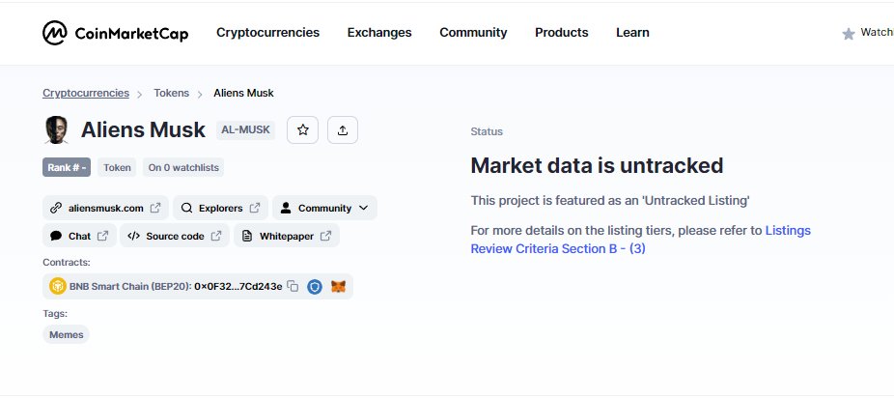Copy the BEP20 contract address icon
The width and height of the screenshot is (894, 398).
[293, 286]
